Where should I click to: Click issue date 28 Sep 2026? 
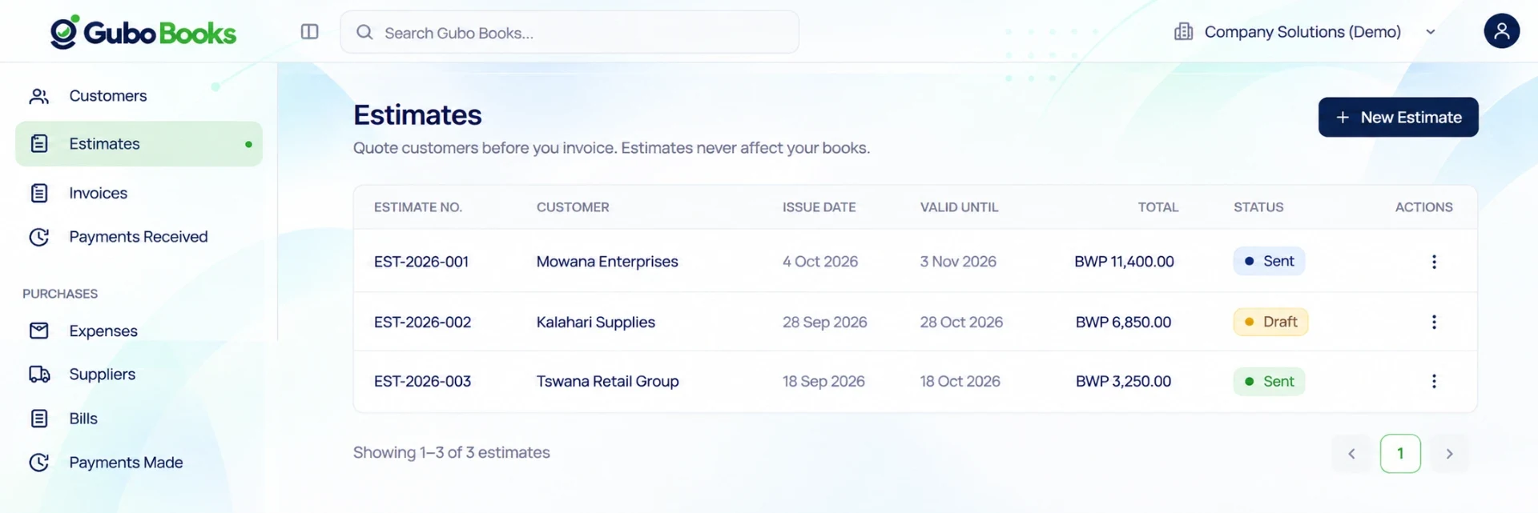pos(825,322)
